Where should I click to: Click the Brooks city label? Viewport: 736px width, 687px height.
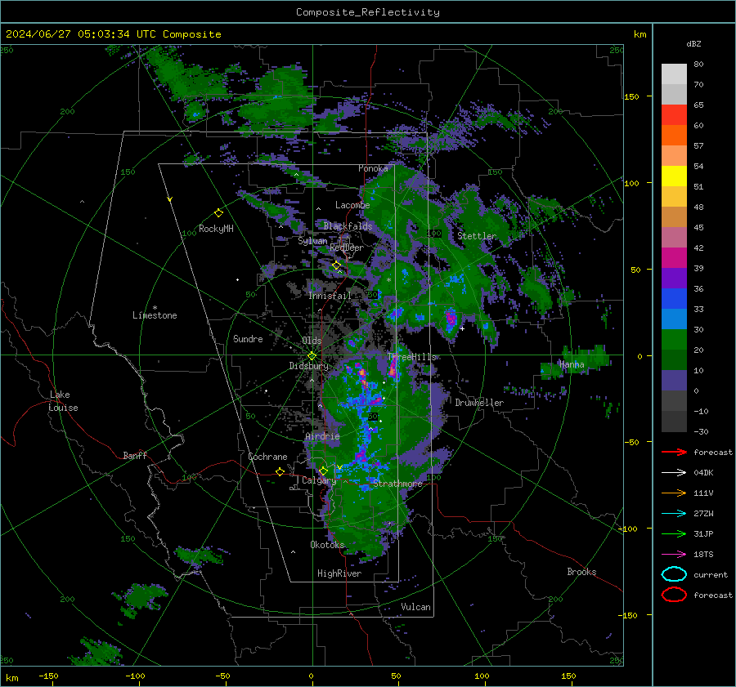[581, 572]
